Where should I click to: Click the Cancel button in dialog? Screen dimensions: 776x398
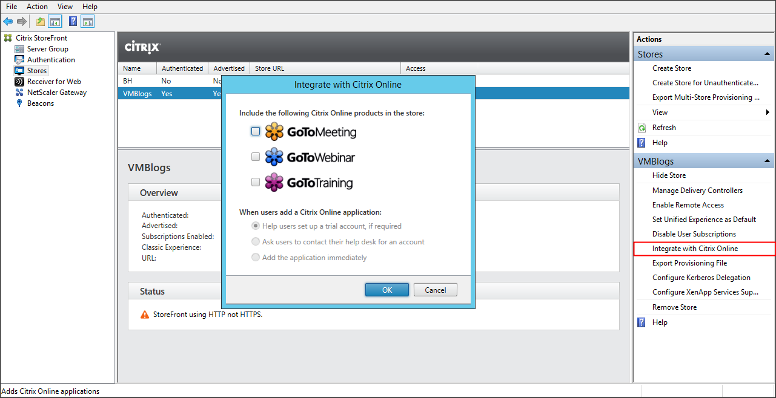pos(435,290)
